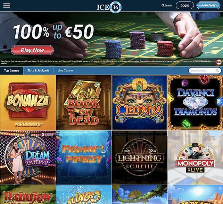
Task: Launch the Dream Catcher live game
Action: pos(28,158)
